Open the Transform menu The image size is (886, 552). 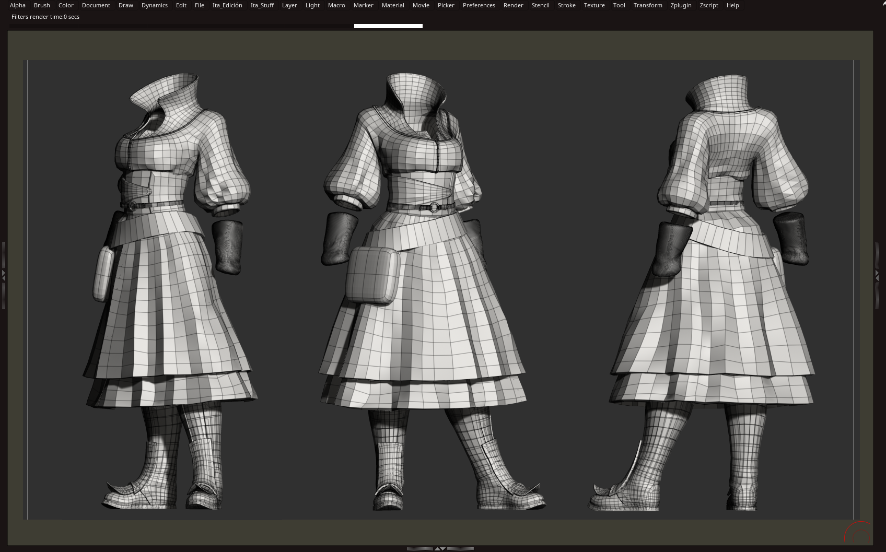(x=648, y=5)
